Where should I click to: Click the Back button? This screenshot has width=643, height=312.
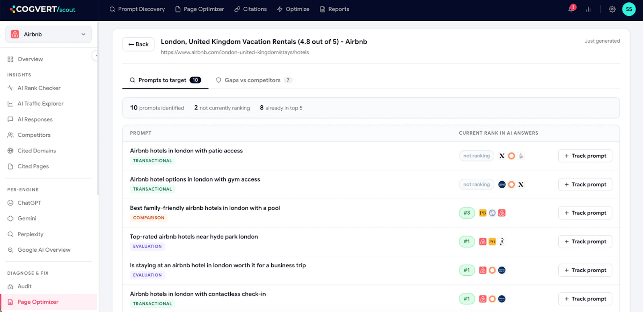138,44
